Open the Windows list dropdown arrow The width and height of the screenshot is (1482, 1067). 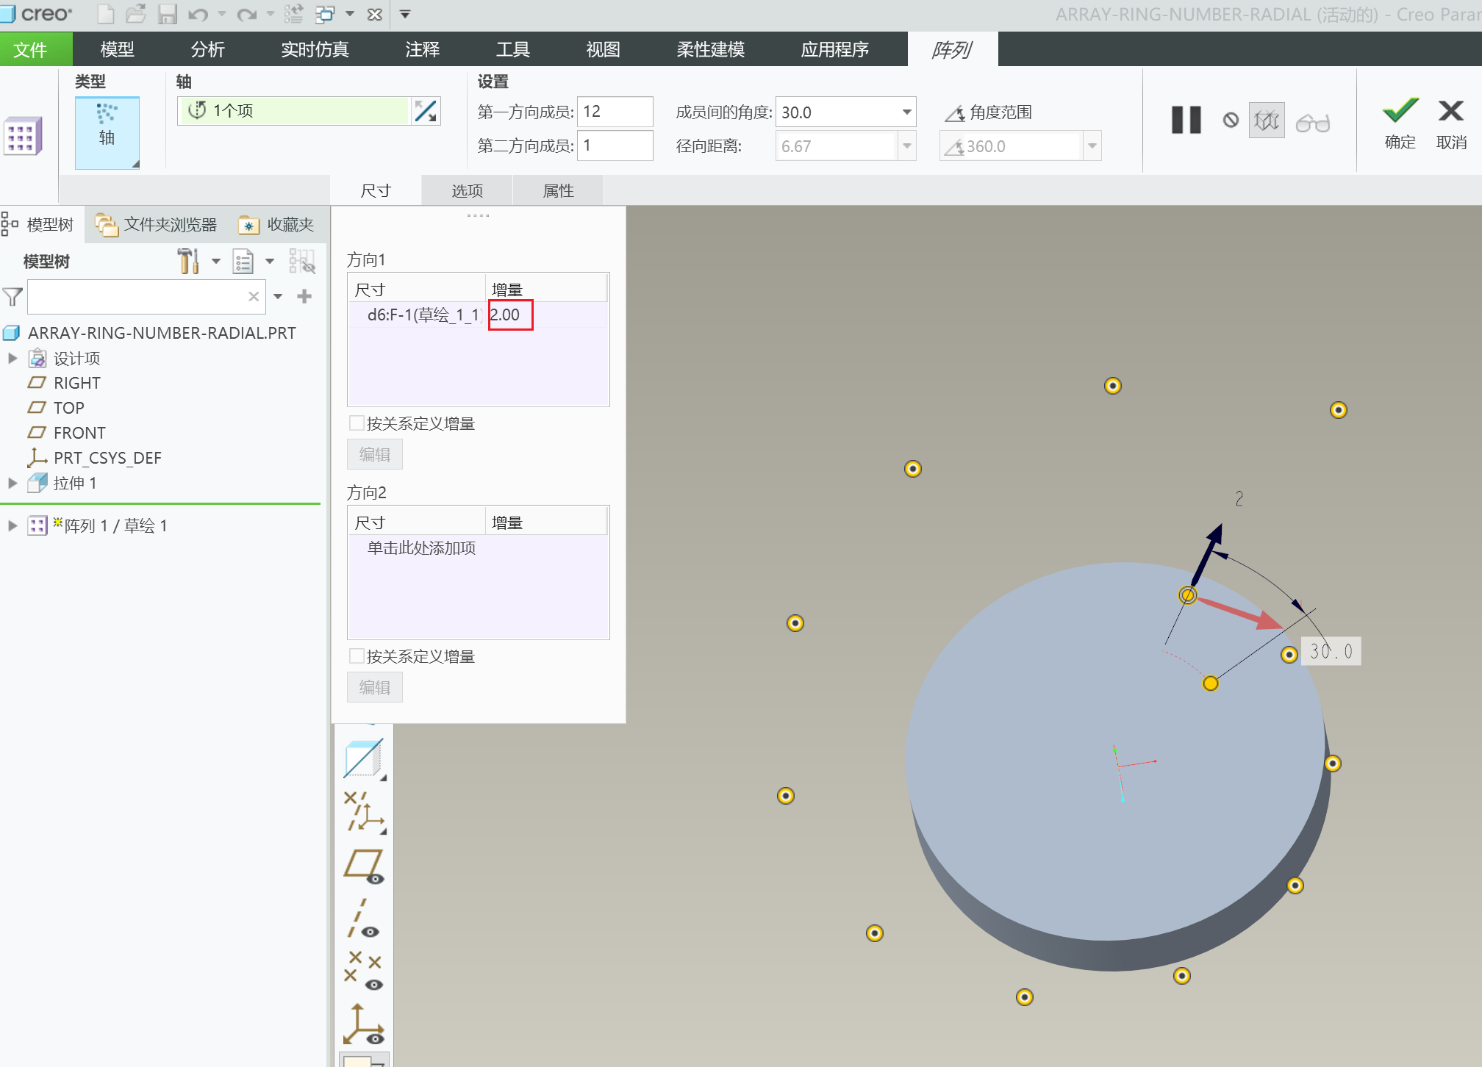tap(350, 14)
